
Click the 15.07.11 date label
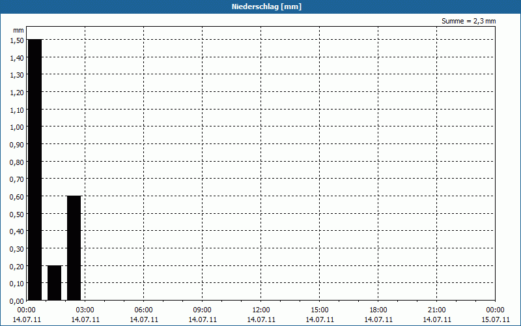tap(496, 319)
